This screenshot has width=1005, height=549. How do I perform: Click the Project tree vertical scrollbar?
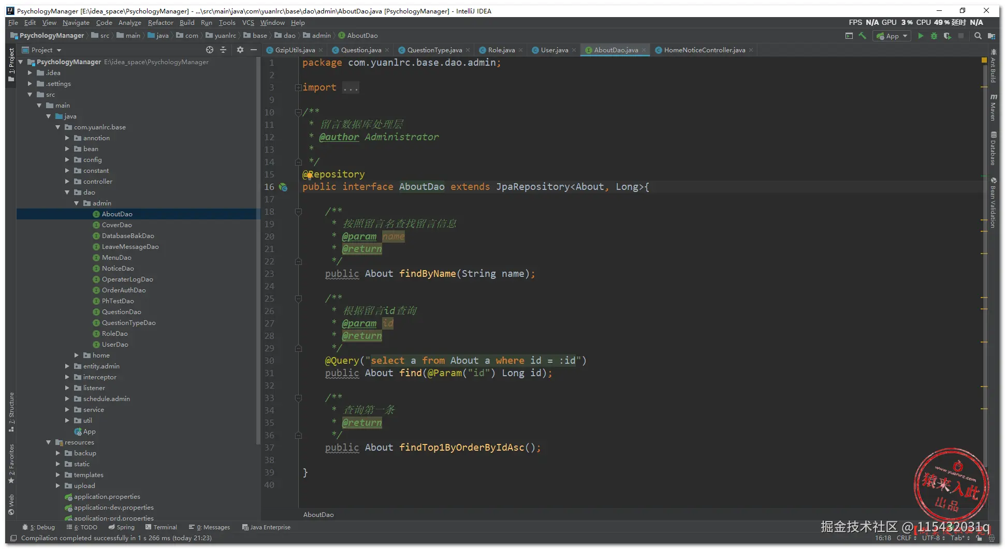coord(258,248)
